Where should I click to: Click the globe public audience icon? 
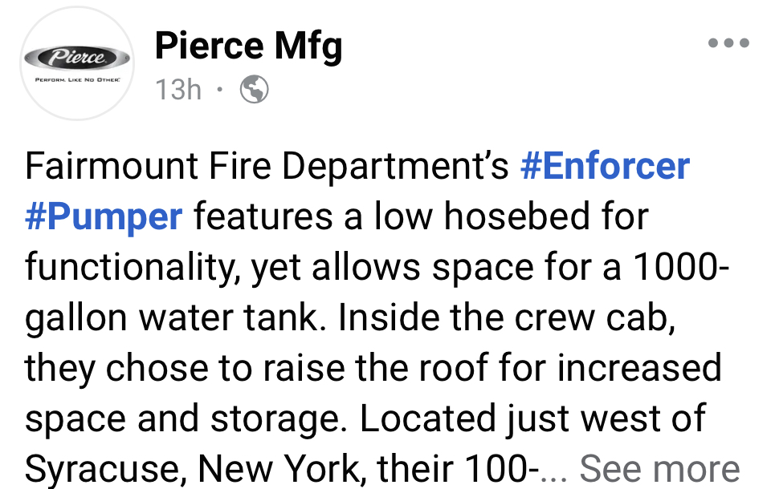(255, 89)
